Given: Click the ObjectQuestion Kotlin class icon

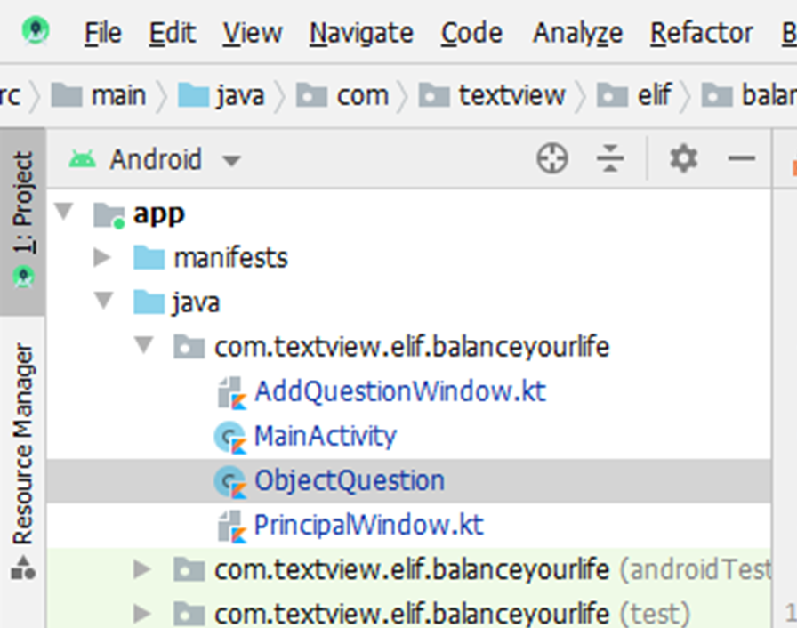Looking at the screenshot, I should [230, 482].
